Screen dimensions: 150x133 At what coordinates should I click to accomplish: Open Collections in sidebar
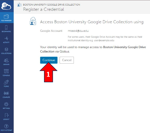[x=6, y=51]
